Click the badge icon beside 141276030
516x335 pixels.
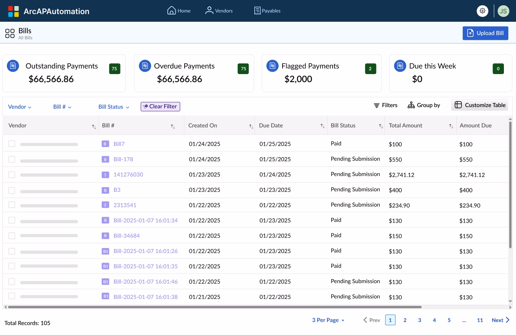[105, 174]
